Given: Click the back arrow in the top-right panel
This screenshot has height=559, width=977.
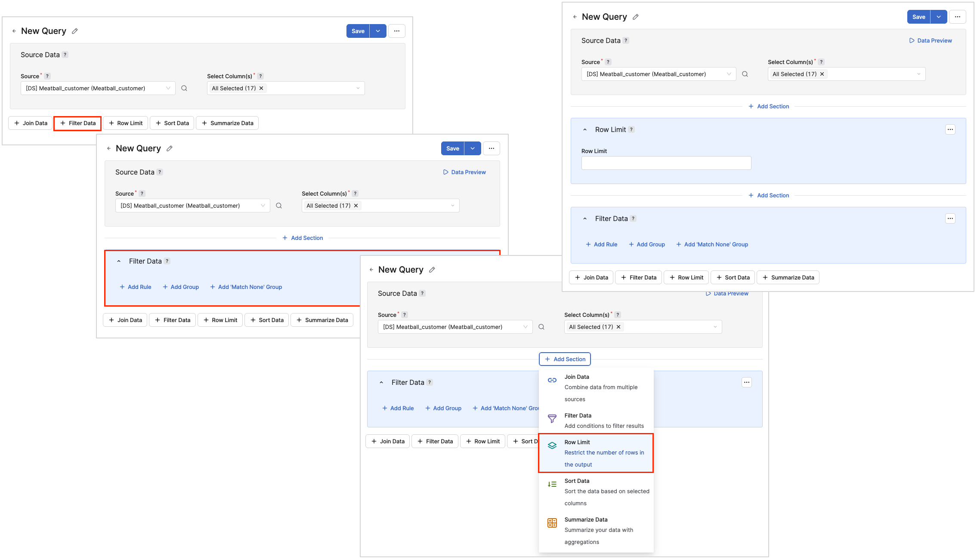Looking at the screenshot, I should point(575,17).
